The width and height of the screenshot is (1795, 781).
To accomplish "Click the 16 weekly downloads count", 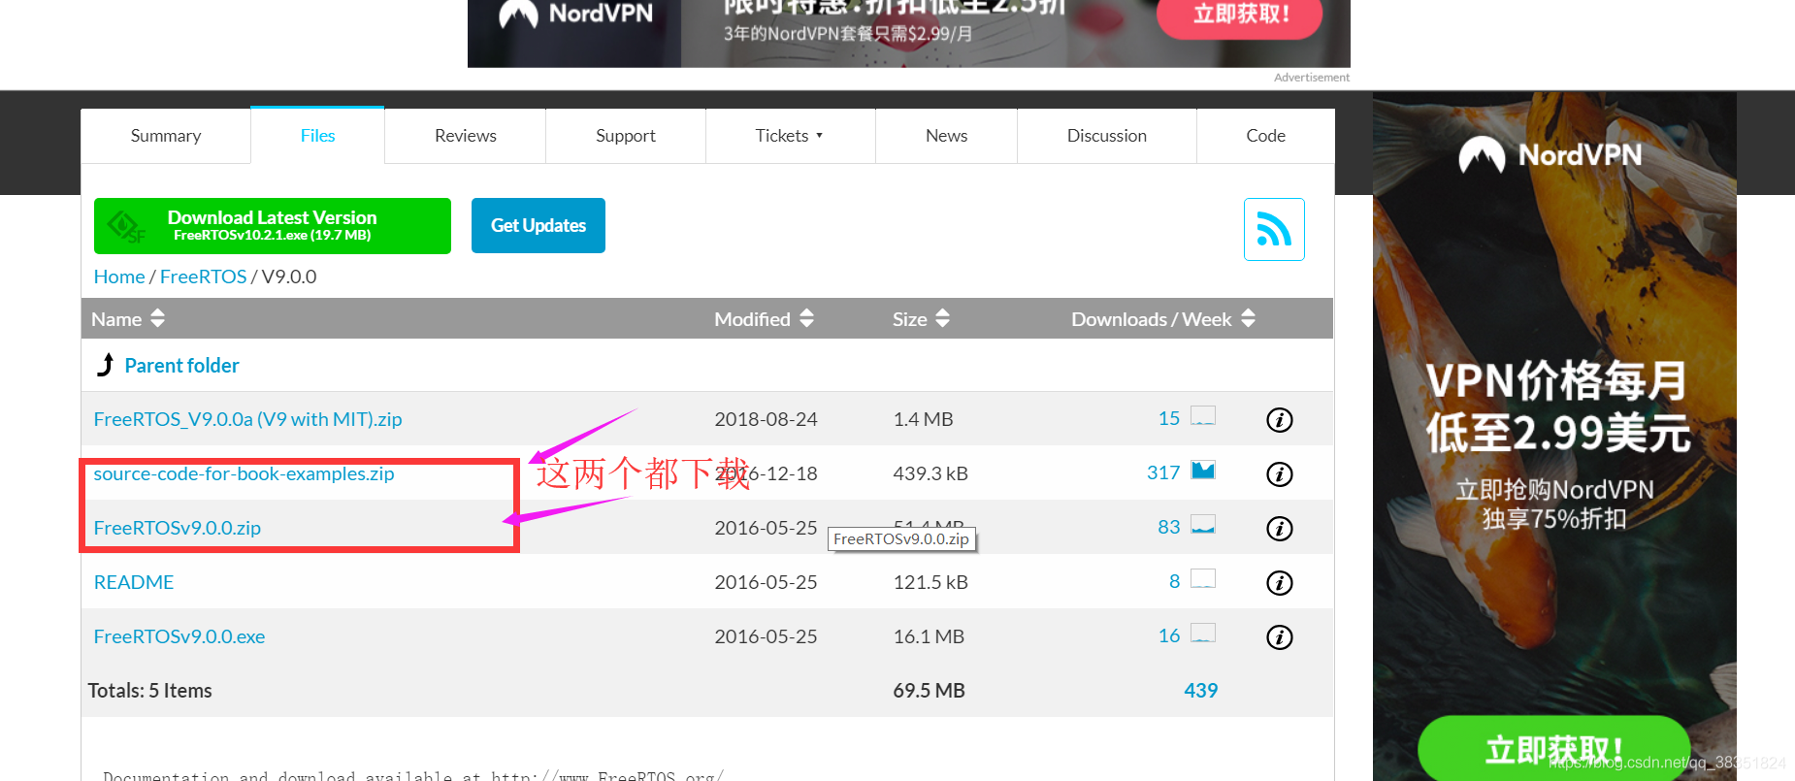I will [x=1169, y=635].
